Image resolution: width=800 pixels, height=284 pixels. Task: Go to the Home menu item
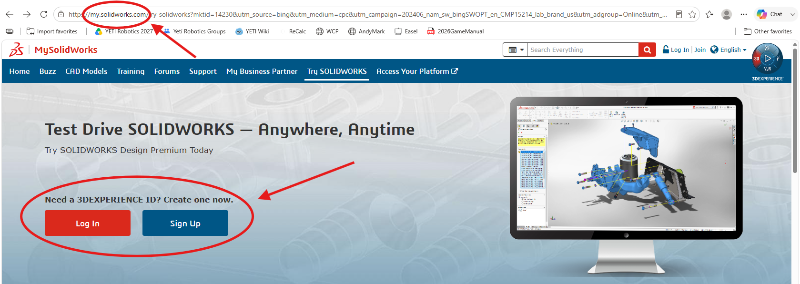tap(20, 71)
